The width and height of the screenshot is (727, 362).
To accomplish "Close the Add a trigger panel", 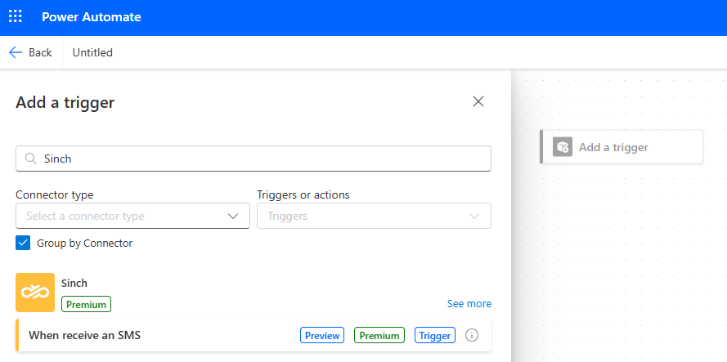I will [478, 101].
